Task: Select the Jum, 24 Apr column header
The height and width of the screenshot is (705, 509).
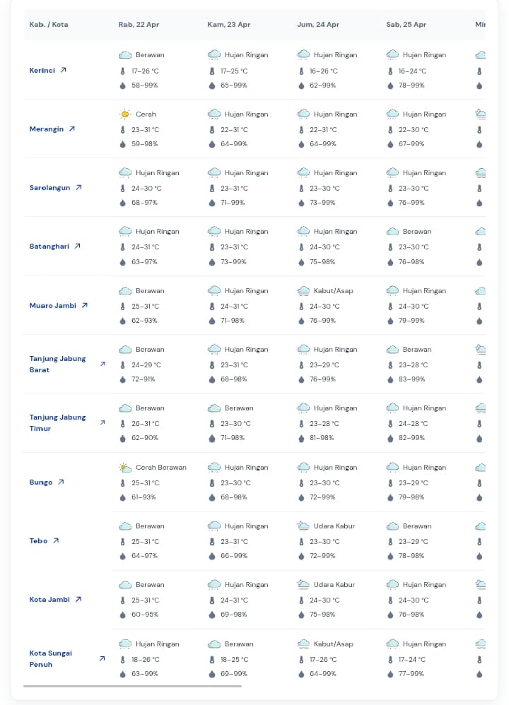Action: [x=318, y=25]
